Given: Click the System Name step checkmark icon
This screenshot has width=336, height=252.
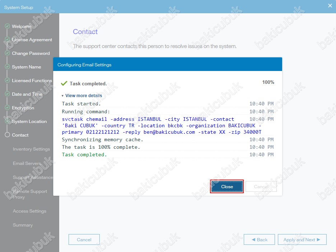Looking at the screenshot, I should tap(7, 67).
